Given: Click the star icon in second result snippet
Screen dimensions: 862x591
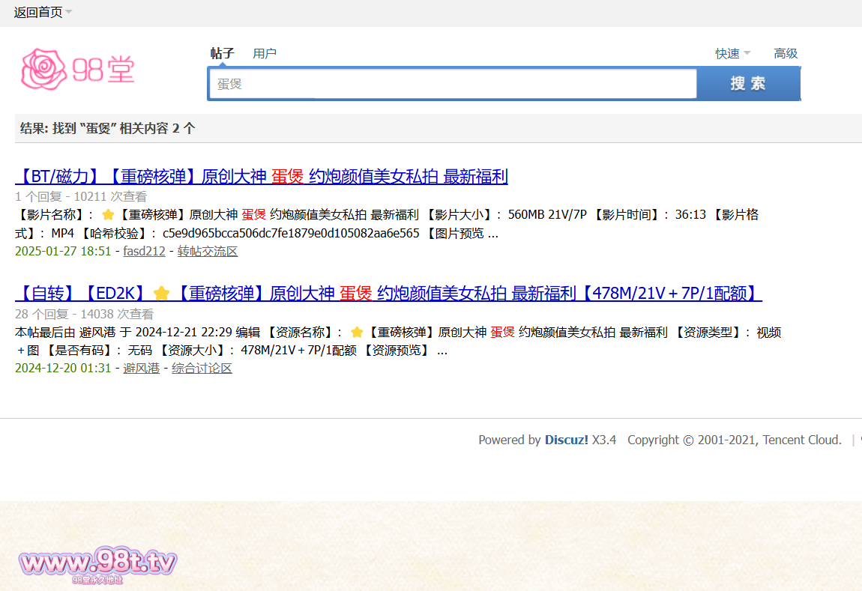Looking at the screenshot, I should tap(357, 332).
